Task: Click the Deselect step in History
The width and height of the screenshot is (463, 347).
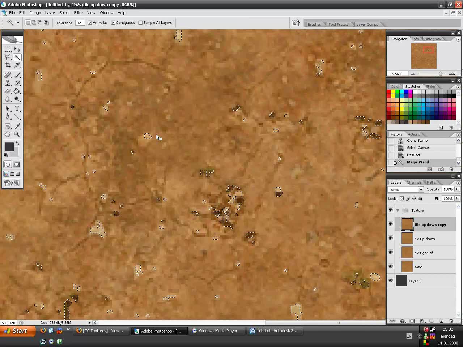Action: click(413, 155)
